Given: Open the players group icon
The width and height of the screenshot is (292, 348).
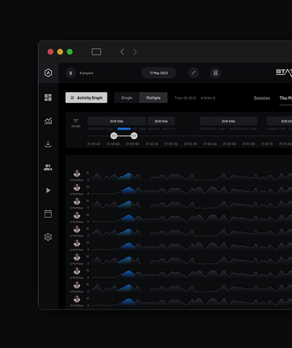Looking at the screenshot, I should [x=48, y=167].
